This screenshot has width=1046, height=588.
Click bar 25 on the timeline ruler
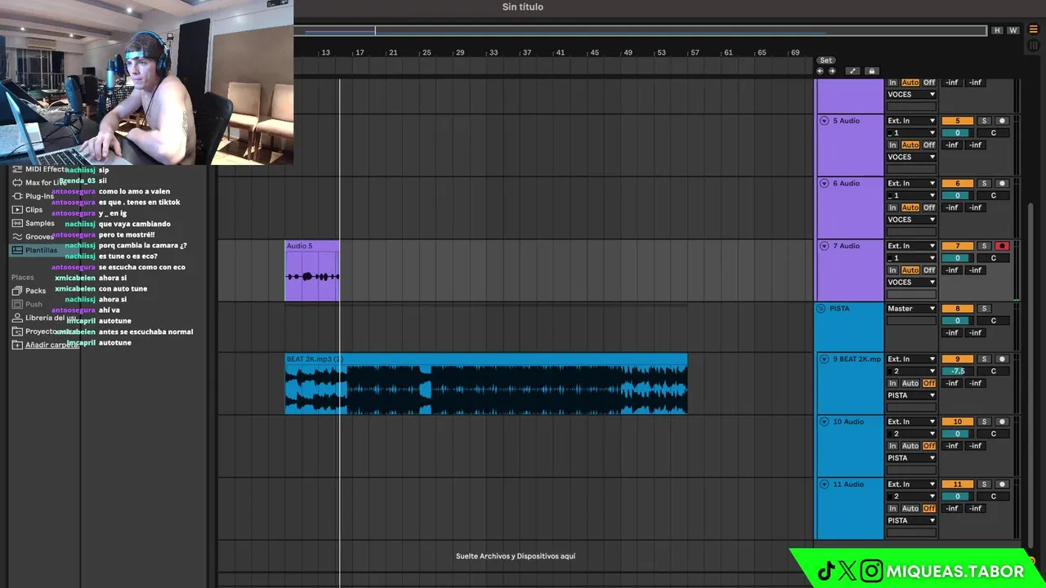(427, 52)
